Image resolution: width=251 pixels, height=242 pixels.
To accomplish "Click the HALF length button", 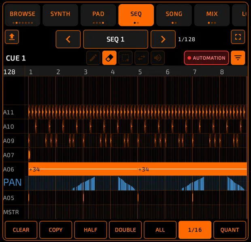I will 91,230.
